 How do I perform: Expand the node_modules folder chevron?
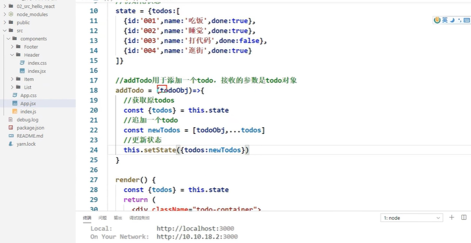[x=5, y=14]
